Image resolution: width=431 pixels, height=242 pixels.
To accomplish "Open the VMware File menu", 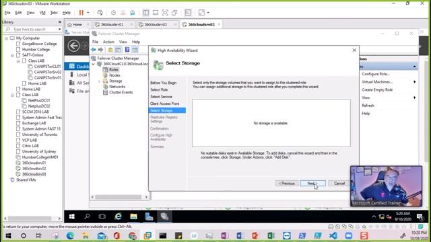I will (7, 13).
